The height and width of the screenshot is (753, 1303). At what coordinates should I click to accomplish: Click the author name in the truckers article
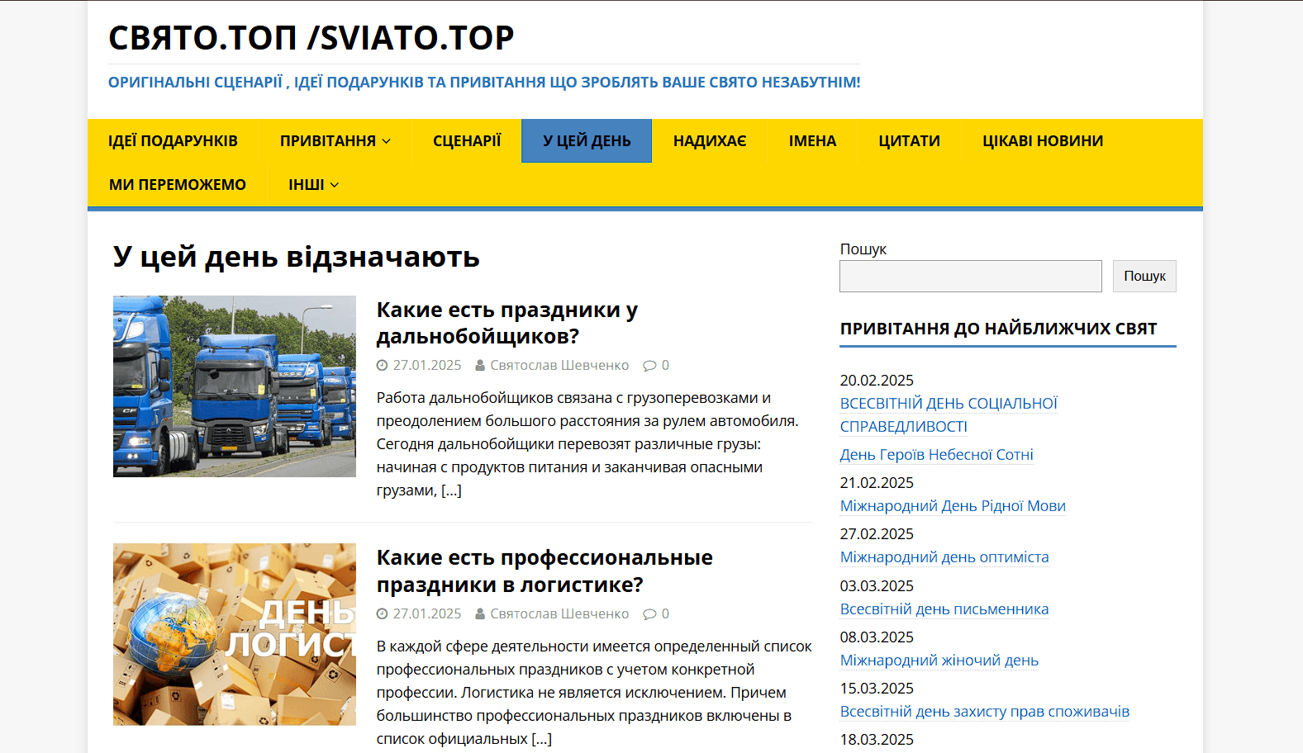tap(559, 365)
